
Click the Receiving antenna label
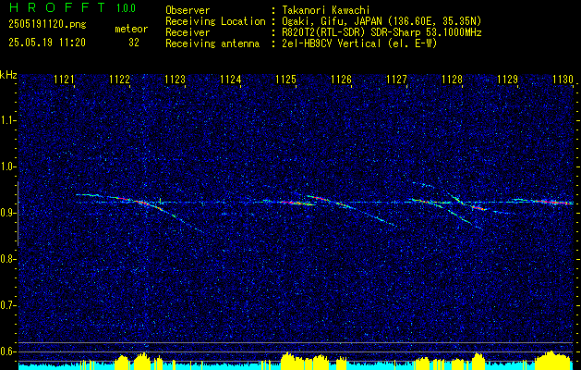click(212, 43)
